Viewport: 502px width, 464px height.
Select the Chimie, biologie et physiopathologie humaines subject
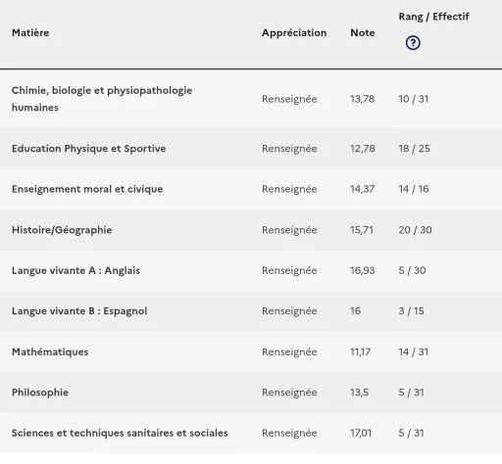102,99
